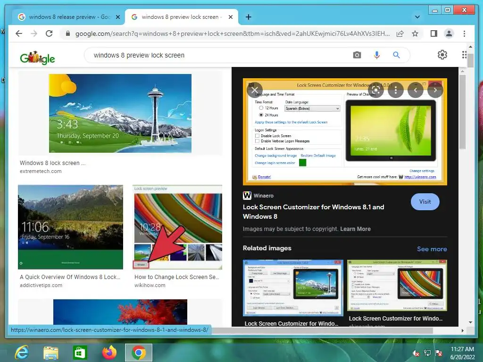Viewport: 483px width, 362px height.
Task: Click the scroll-down arrow of the page scrollbar
Action: [470, 322]
